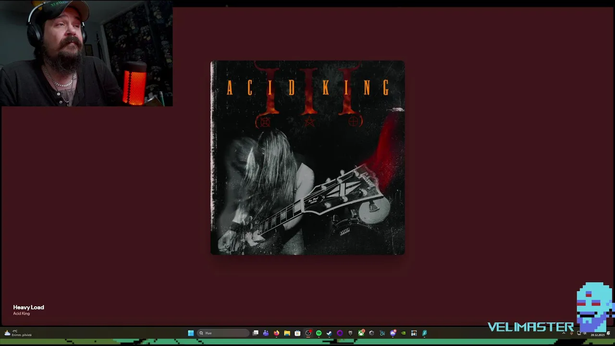Open the weather widget on the taskbar

(18, 333)
